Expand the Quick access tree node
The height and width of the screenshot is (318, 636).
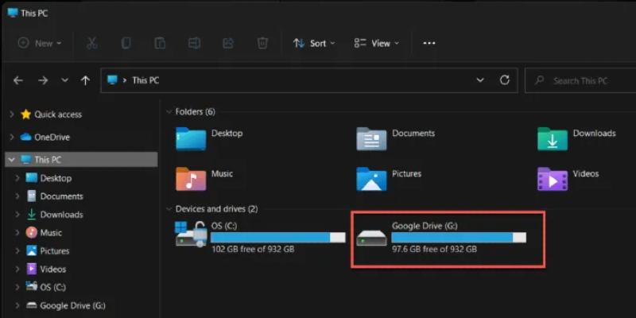[12, 114]
